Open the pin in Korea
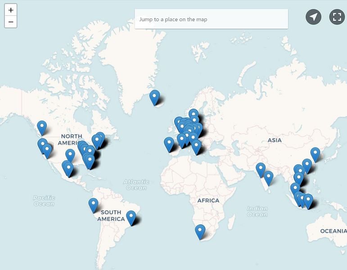Screen dimensions: 347x270 click(315, 155)
